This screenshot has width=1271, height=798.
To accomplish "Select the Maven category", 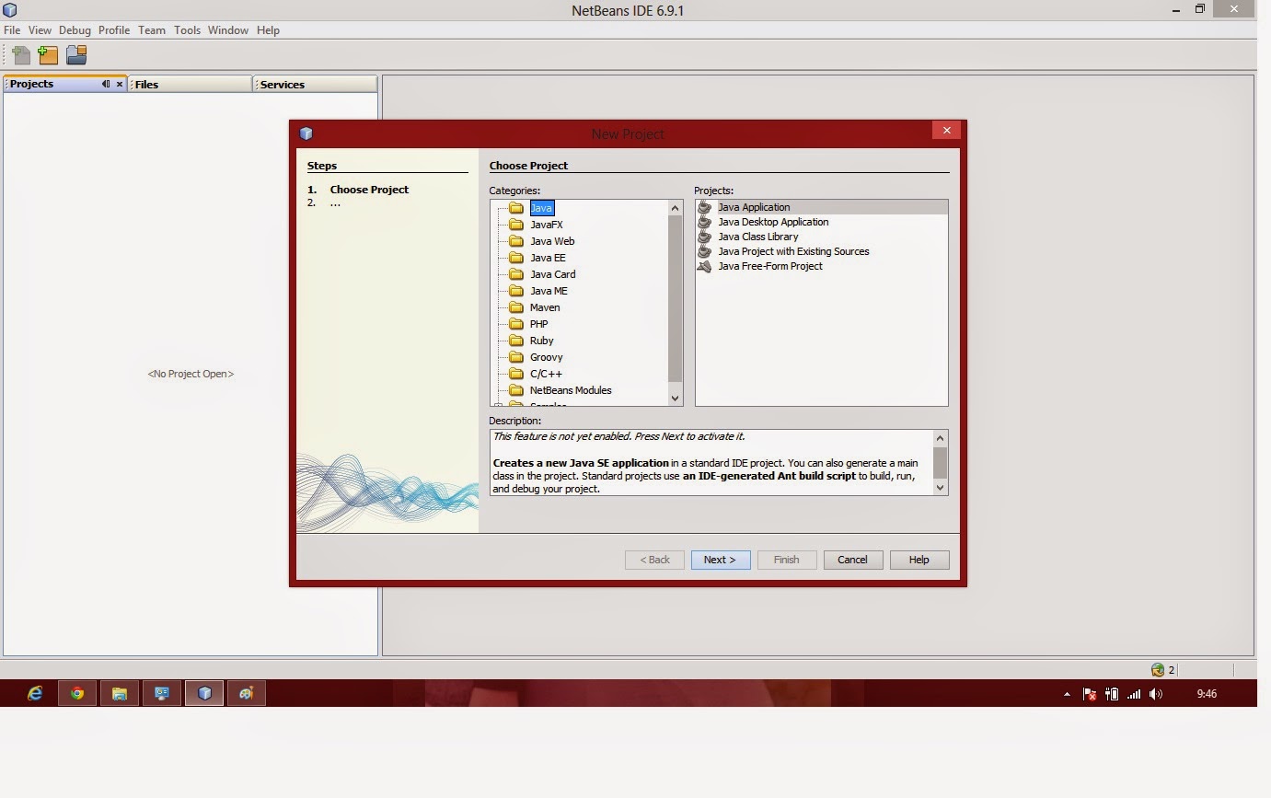I will coord(545,307).
